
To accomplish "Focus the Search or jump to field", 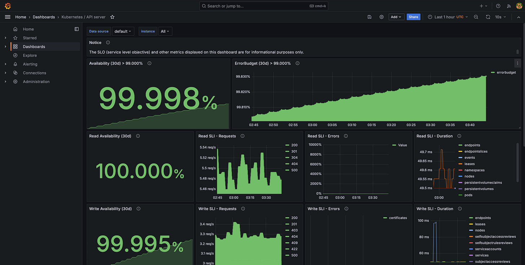I will 264,6.
